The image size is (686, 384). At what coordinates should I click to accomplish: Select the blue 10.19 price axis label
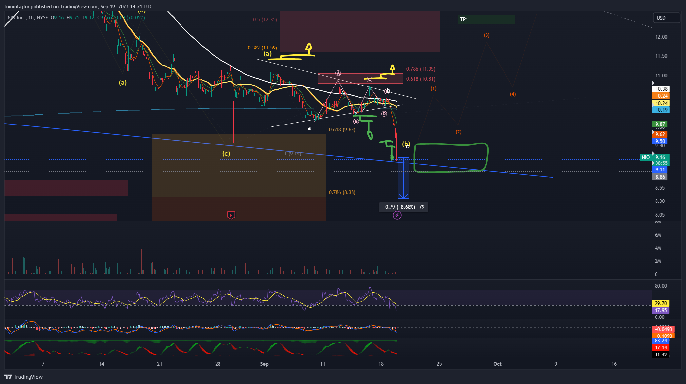tap(660, 110)
